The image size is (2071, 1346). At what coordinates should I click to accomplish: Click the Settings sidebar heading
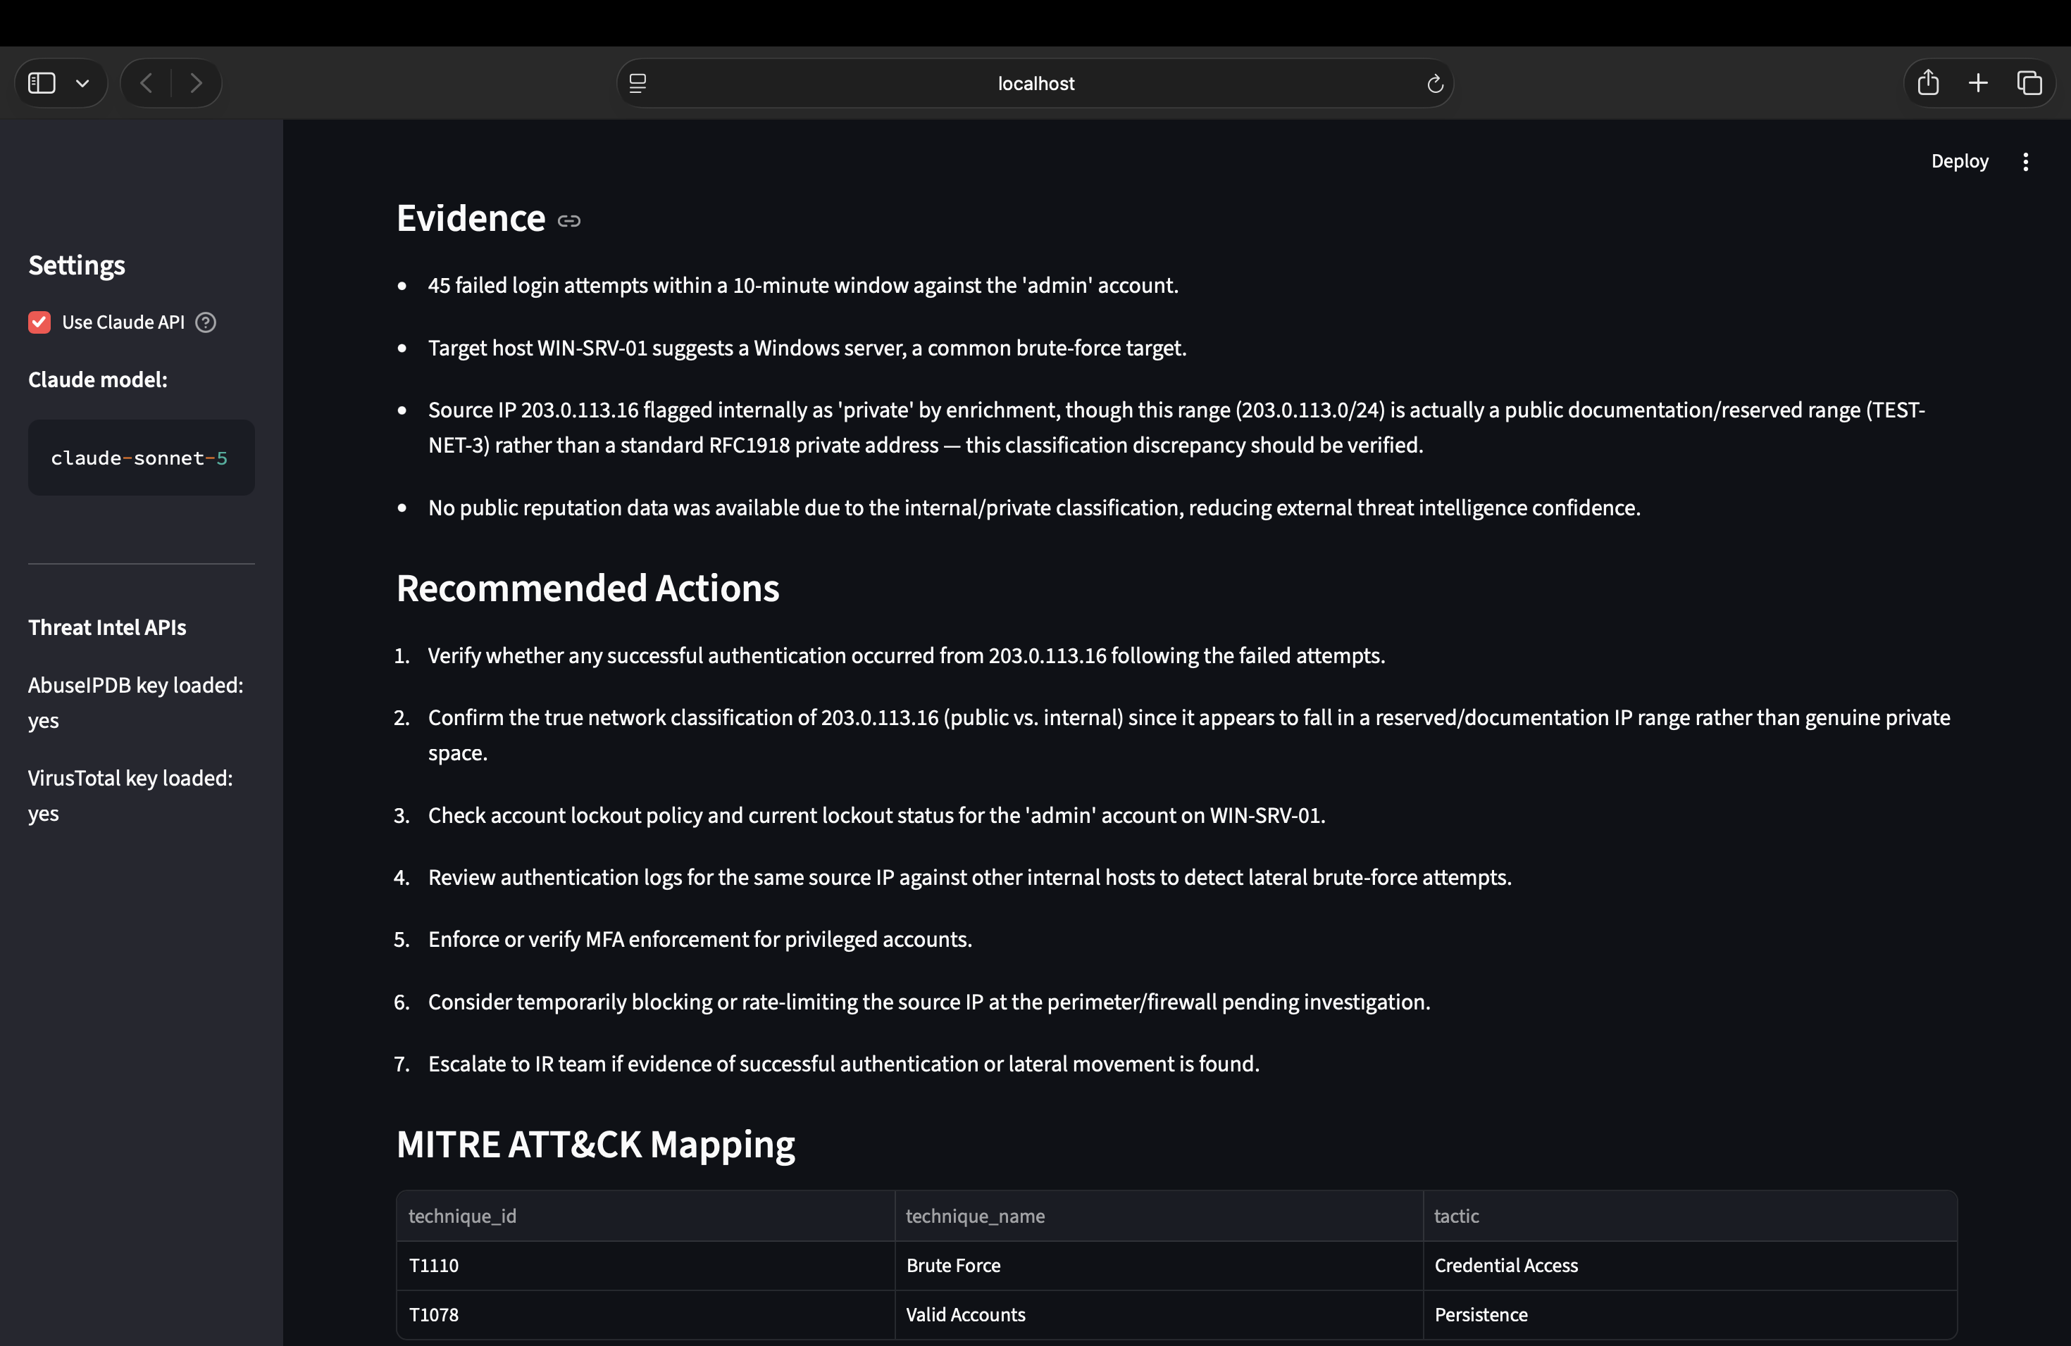[x=77, y=265]
